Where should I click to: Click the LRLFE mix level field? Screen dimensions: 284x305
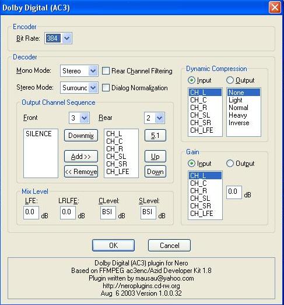[x=68, y=212]
